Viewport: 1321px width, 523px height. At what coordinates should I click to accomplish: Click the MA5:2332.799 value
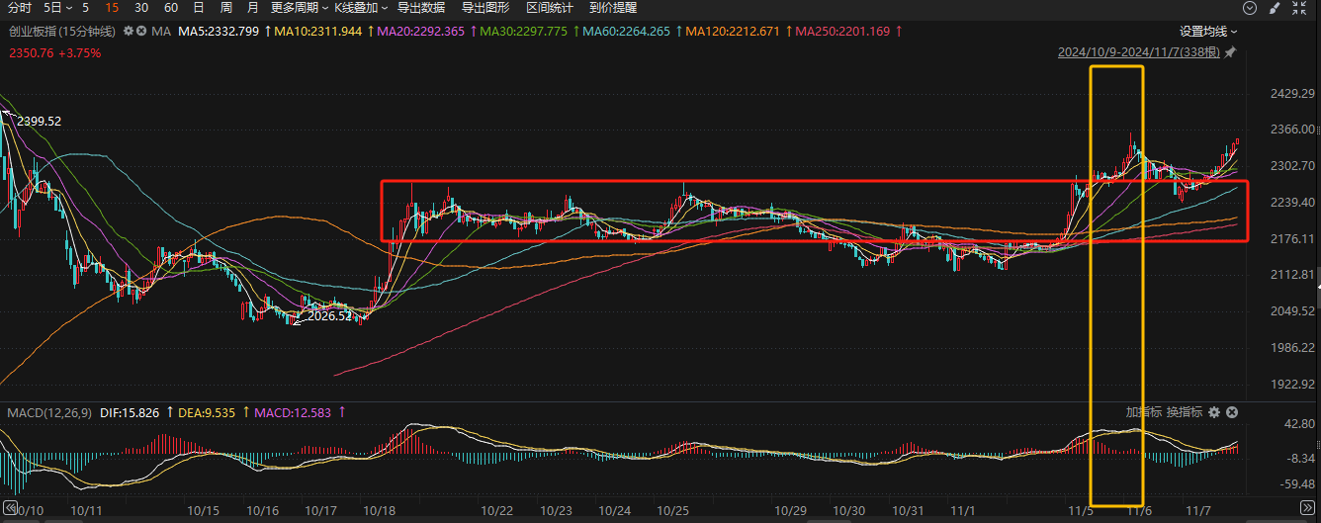[219, 32]
